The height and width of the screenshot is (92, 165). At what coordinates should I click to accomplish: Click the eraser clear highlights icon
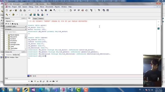pos(44,81)
